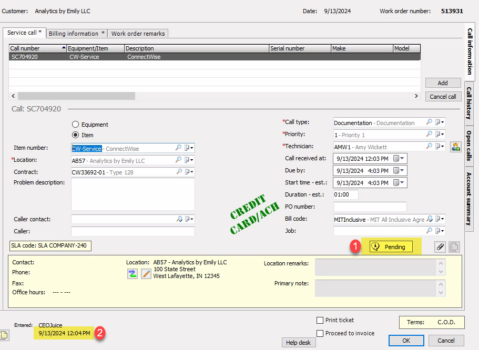
Task: Click inside the Problem description box
Action: coord(133,194)
